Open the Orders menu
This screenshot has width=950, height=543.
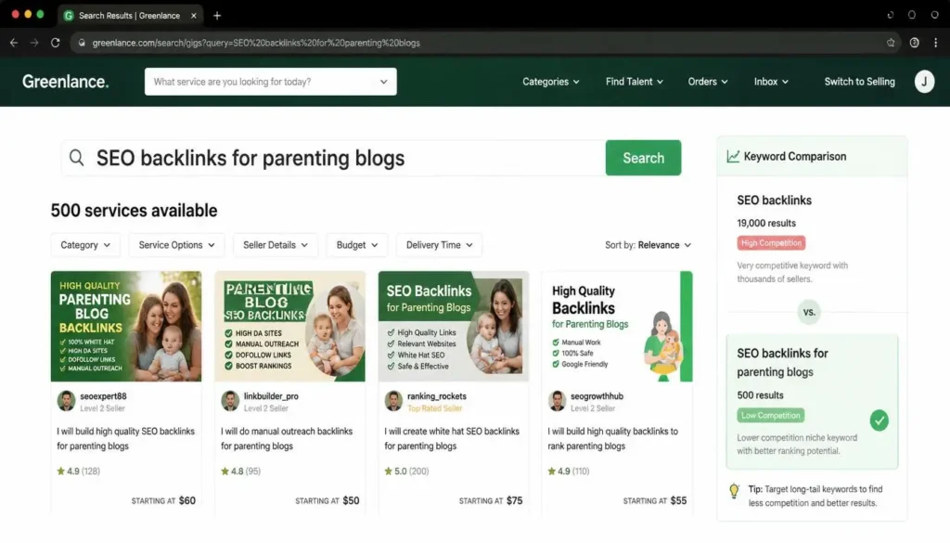(x=708, y=81)
